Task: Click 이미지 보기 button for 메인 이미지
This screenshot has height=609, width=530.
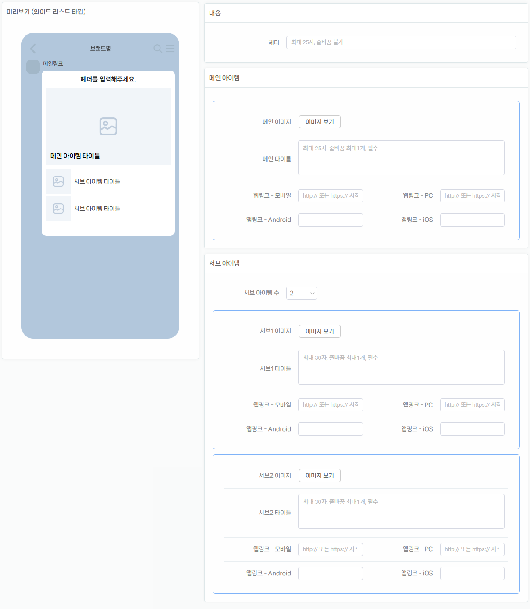Action: tap(320, 122)
